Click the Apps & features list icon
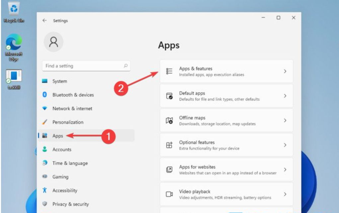This screenshot has width=339, height=213. (169, 71)
